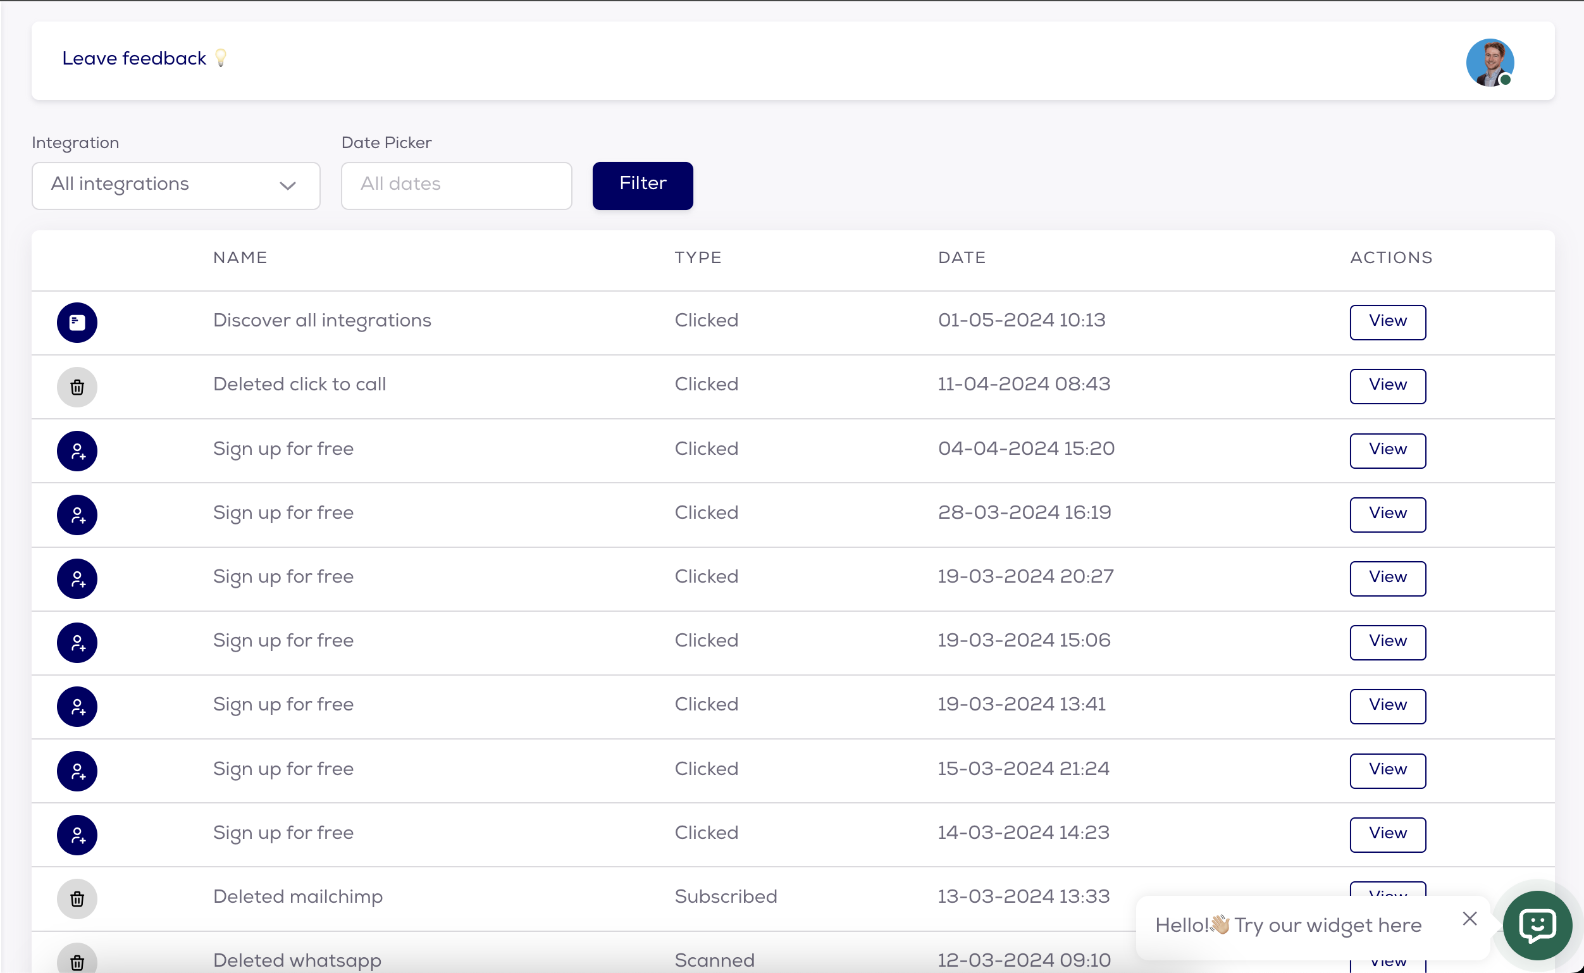
Task: View the sign up from 28-03-2024 16:19
Action: click(x=1387, y=514)
